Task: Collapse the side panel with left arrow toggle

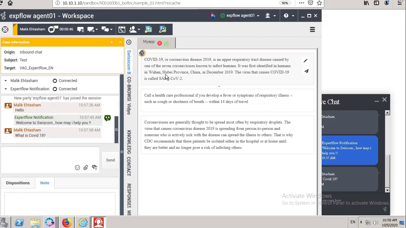Action: 129,42
